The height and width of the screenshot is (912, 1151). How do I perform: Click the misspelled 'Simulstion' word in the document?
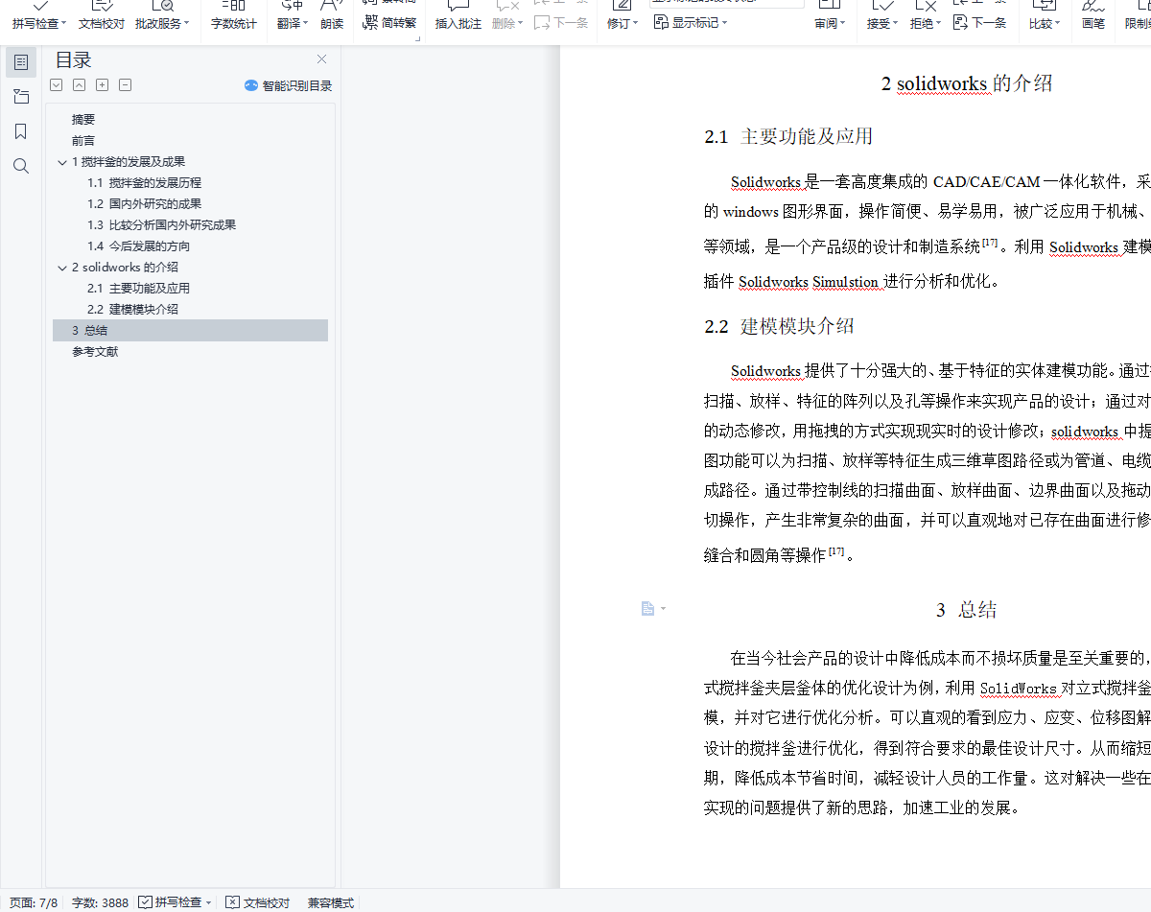[845, 282]
